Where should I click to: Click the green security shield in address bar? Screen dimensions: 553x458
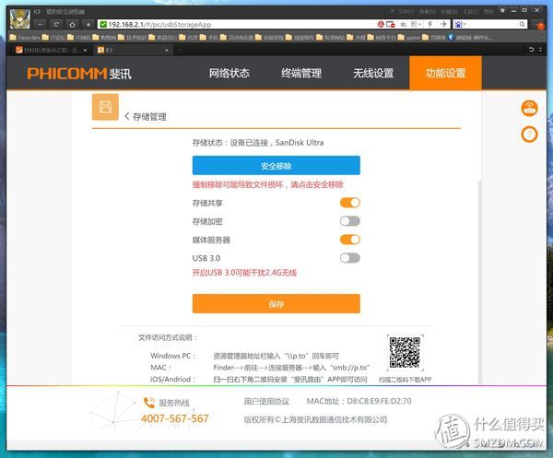tap(103, 24)
